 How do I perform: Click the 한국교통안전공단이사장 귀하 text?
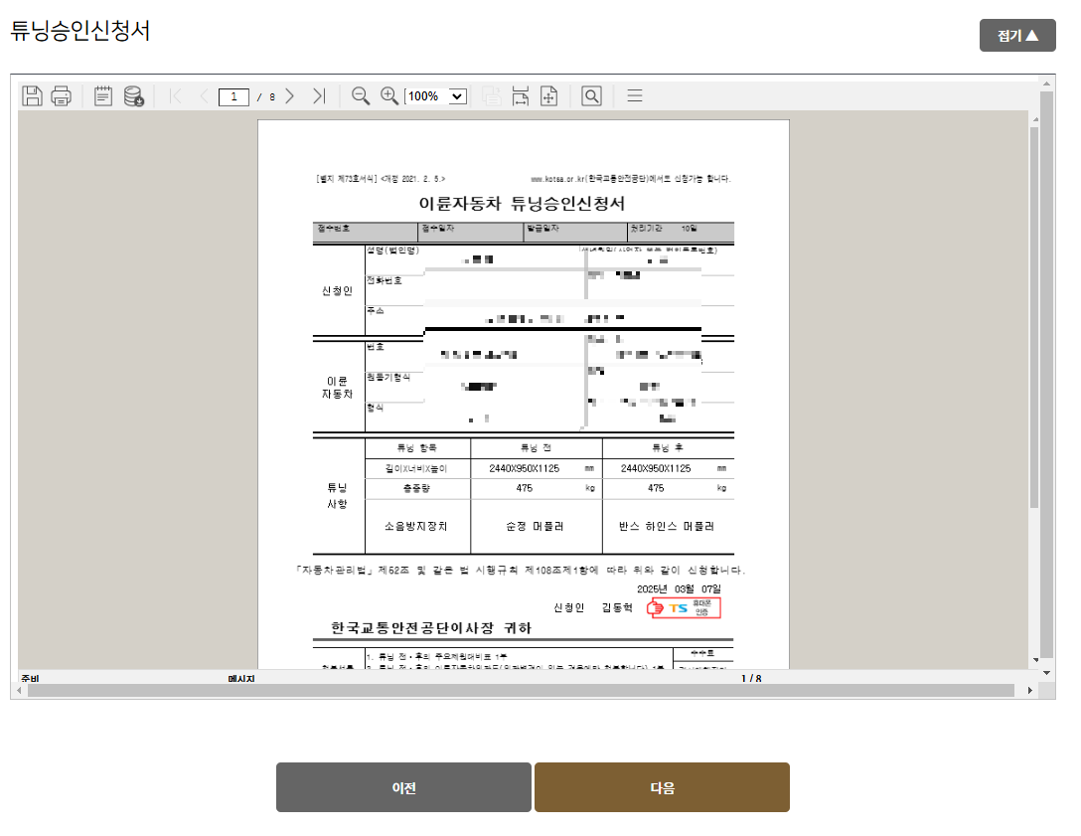pyautogui.click(x=431, y=627)
